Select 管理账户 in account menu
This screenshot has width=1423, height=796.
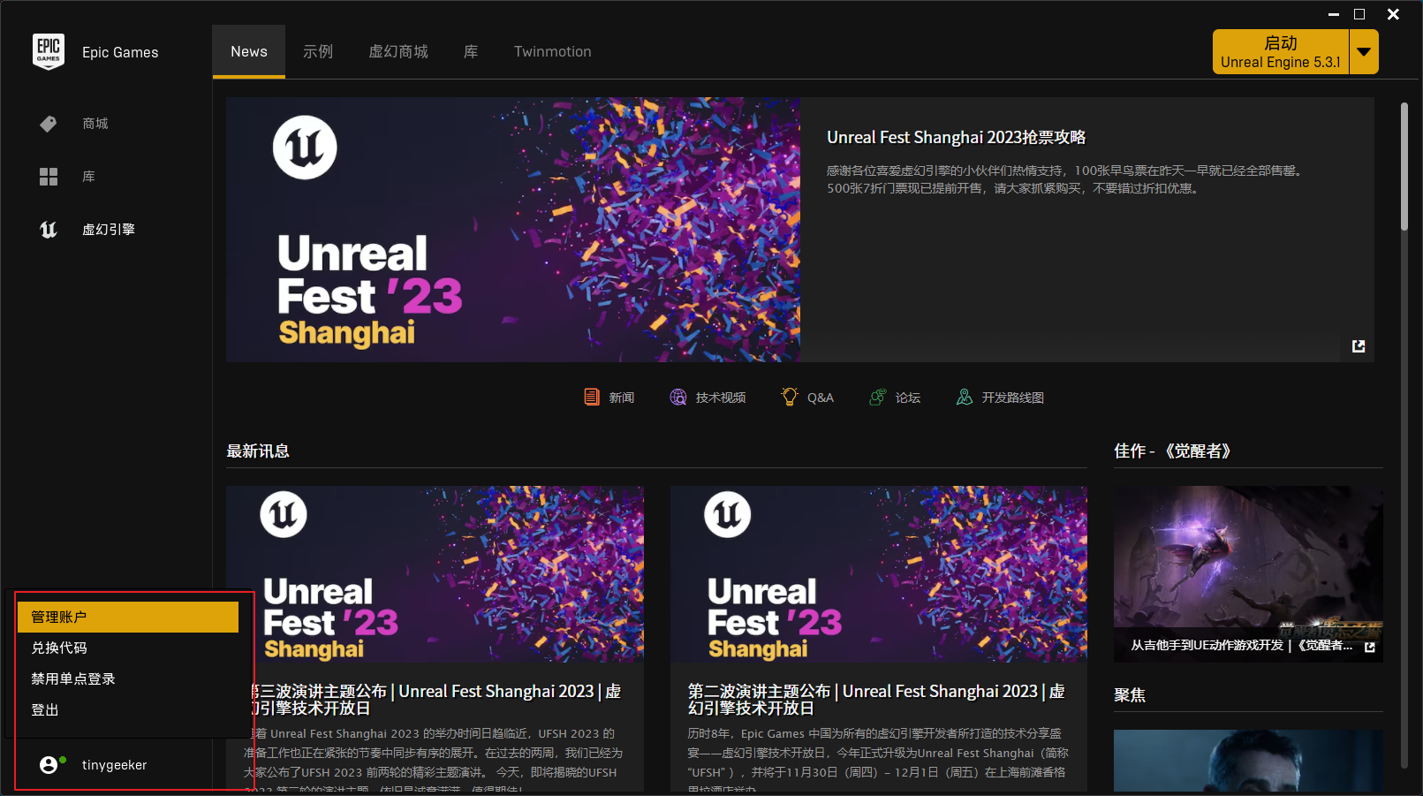pos(128,617)
